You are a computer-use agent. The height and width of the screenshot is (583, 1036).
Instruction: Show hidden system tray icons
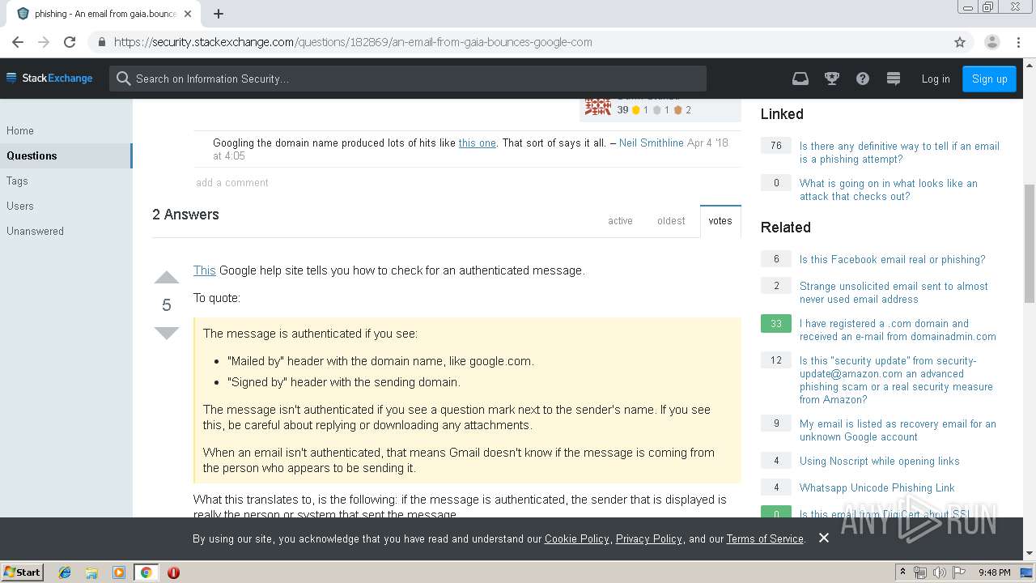tap(902, 572)
